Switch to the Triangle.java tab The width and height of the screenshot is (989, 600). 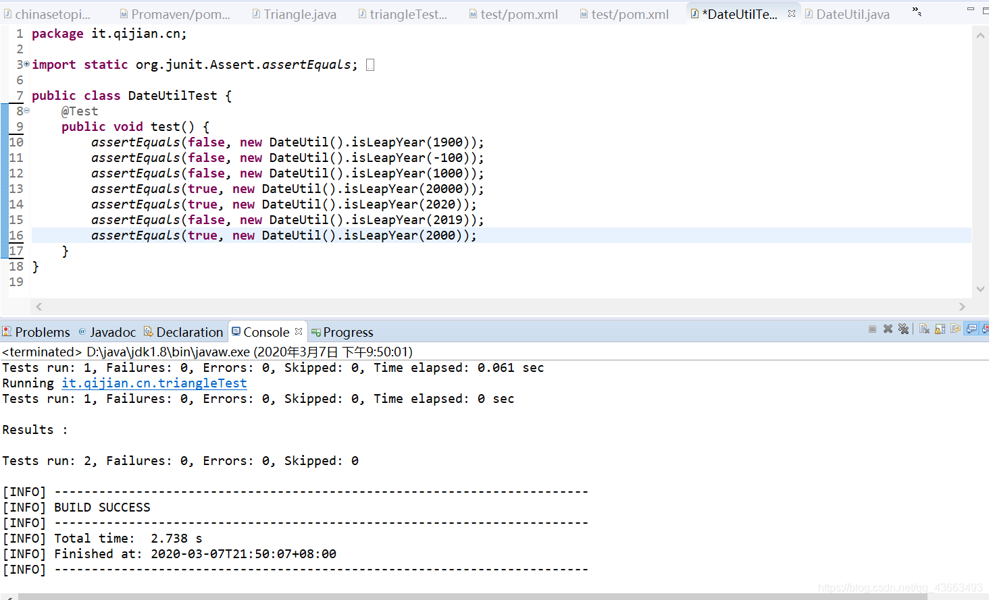coord(294,14)
